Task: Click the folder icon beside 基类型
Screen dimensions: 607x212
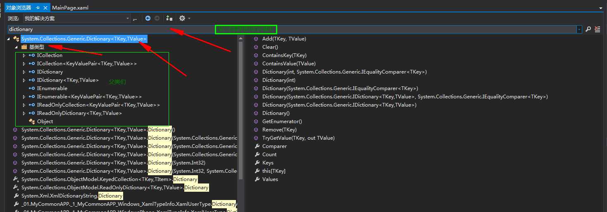Action: [24, 47]
